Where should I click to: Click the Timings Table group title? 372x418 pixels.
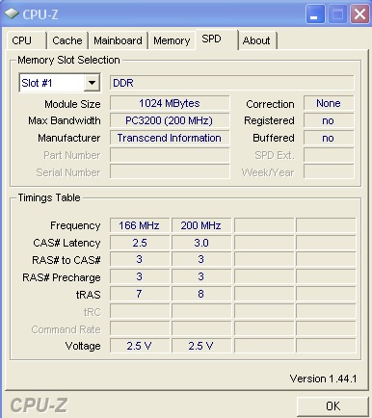(49, 197)
